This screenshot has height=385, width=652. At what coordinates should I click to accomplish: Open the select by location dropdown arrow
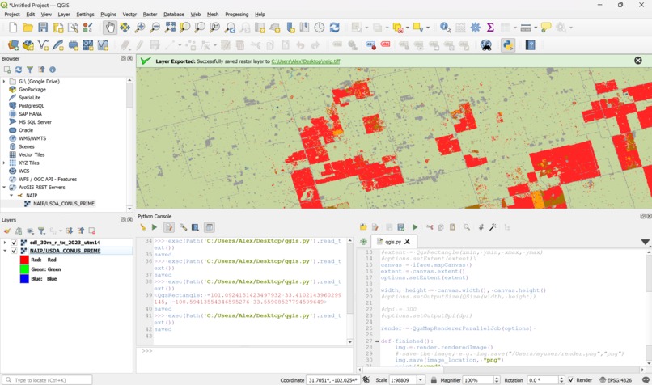428,27
